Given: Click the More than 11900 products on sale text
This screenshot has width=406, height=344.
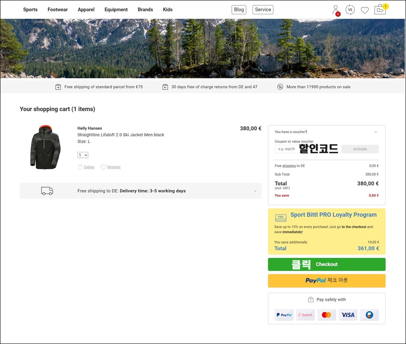Looking at the screenshot, I should coord(318,87).
